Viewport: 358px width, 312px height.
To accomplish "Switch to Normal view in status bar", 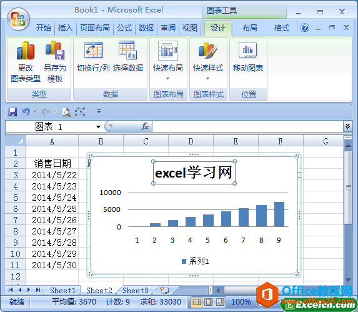I will point(197,302).
